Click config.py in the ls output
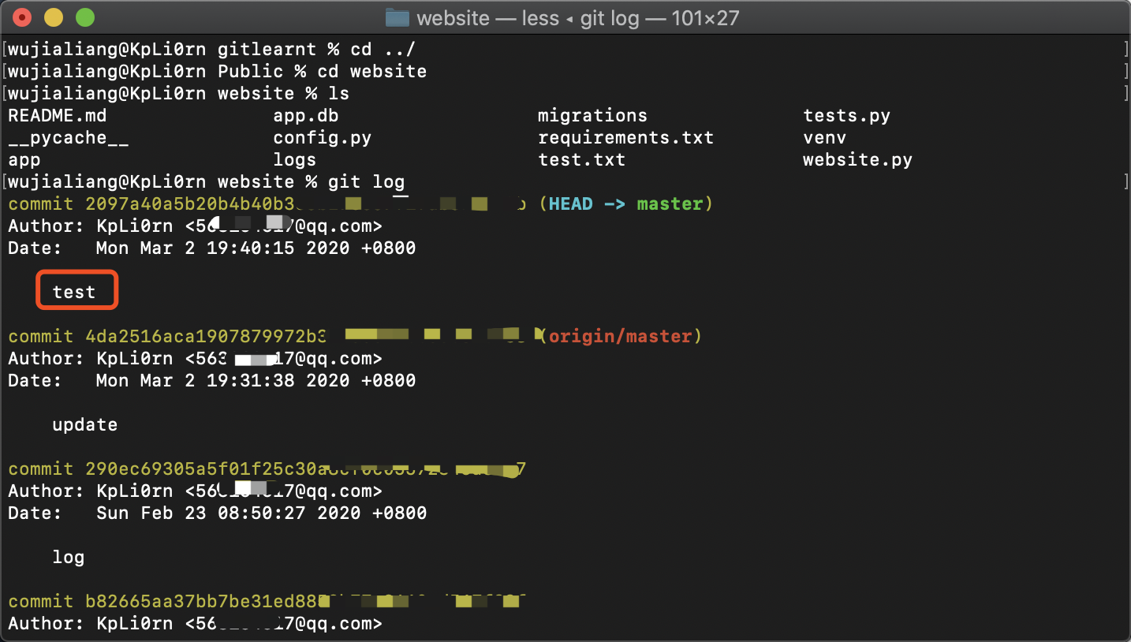This screenshot has width=1131, height=642. (322, 138)
